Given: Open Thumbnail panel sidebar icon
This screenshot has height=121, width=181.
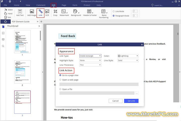Looking at the screenshot, I should (3, 27).
